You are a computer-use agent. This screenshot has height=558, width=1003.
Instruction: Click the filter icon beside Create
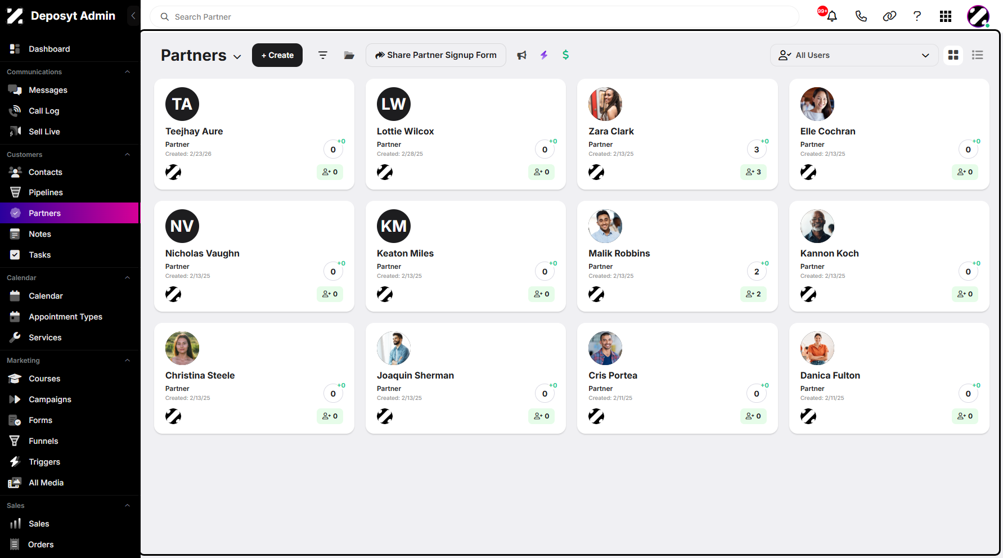pyautogui.click(x=323, y=55)
